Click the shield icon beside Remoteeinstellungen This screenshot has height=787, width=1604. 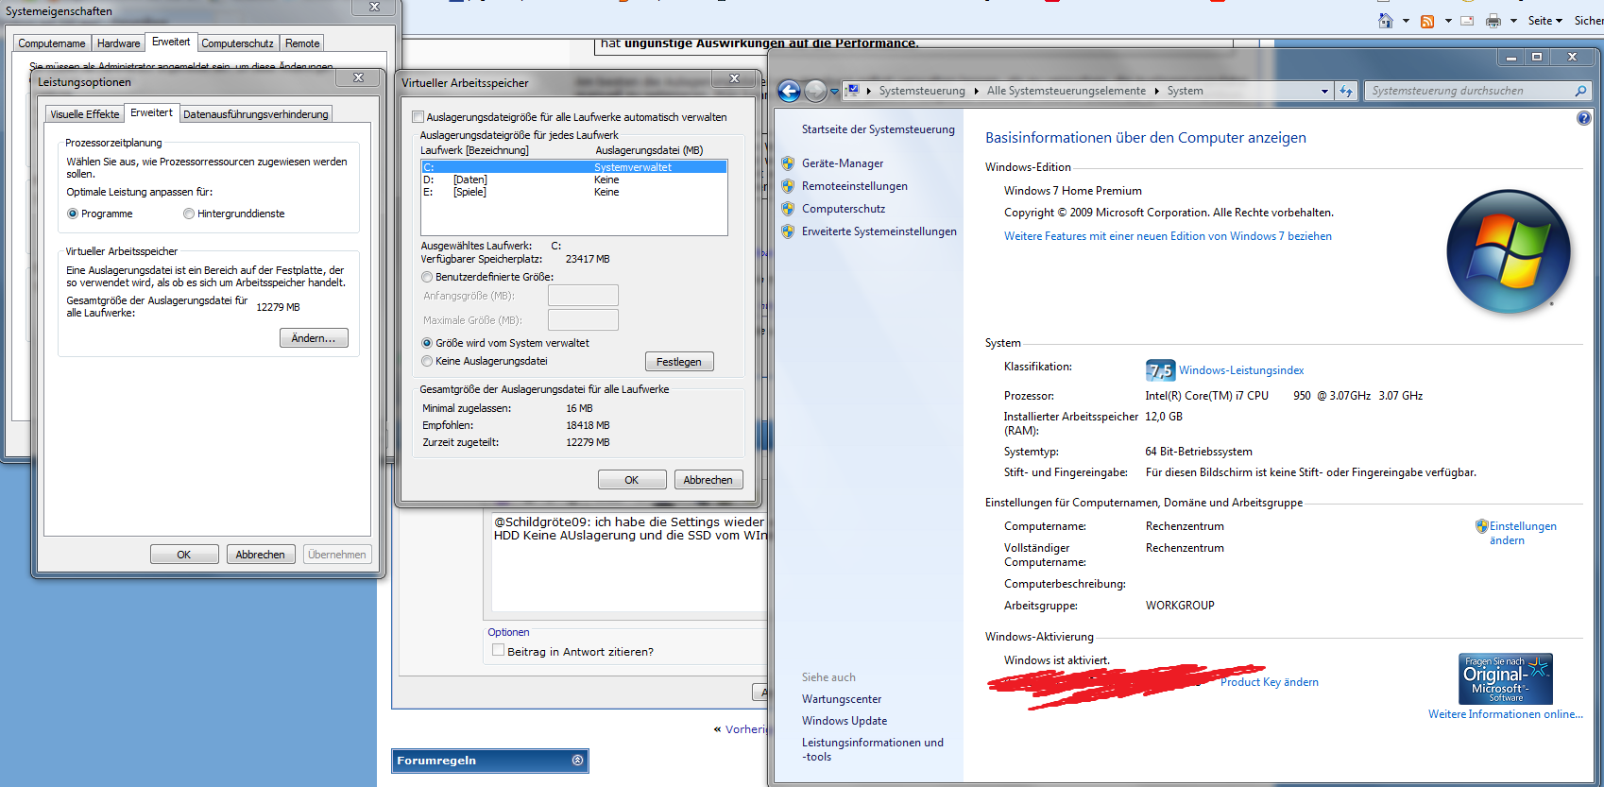pos(788,186)
